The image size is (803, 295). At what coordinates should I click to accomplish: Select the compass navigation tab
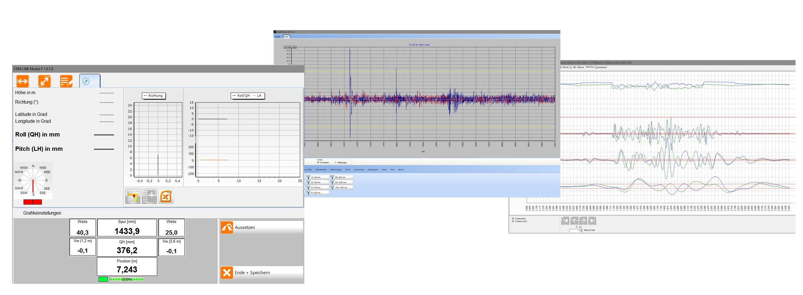(x=89, y=81)
